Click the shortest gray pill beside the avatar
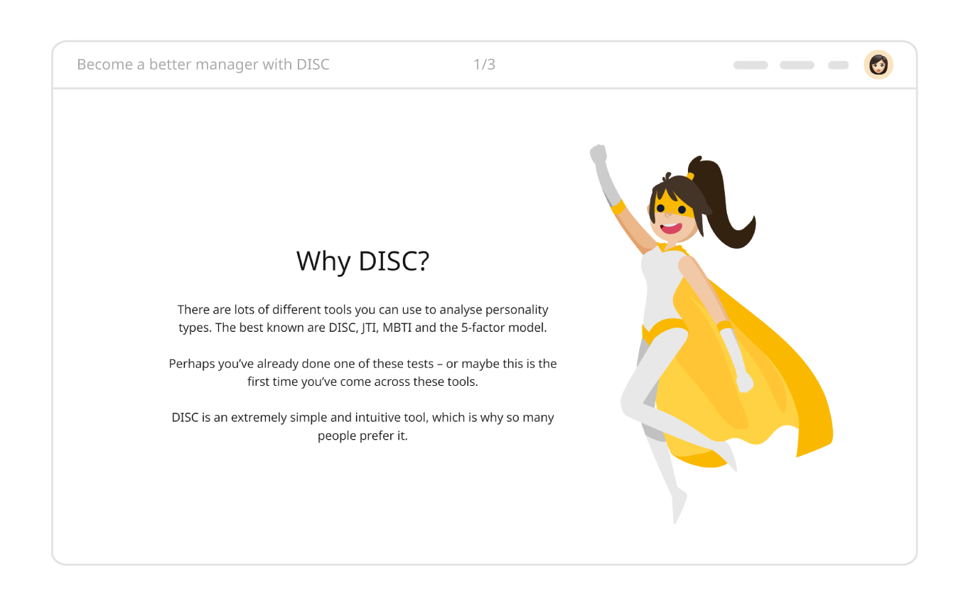Screen dimensions: 968x611 (x=838, y=65)
